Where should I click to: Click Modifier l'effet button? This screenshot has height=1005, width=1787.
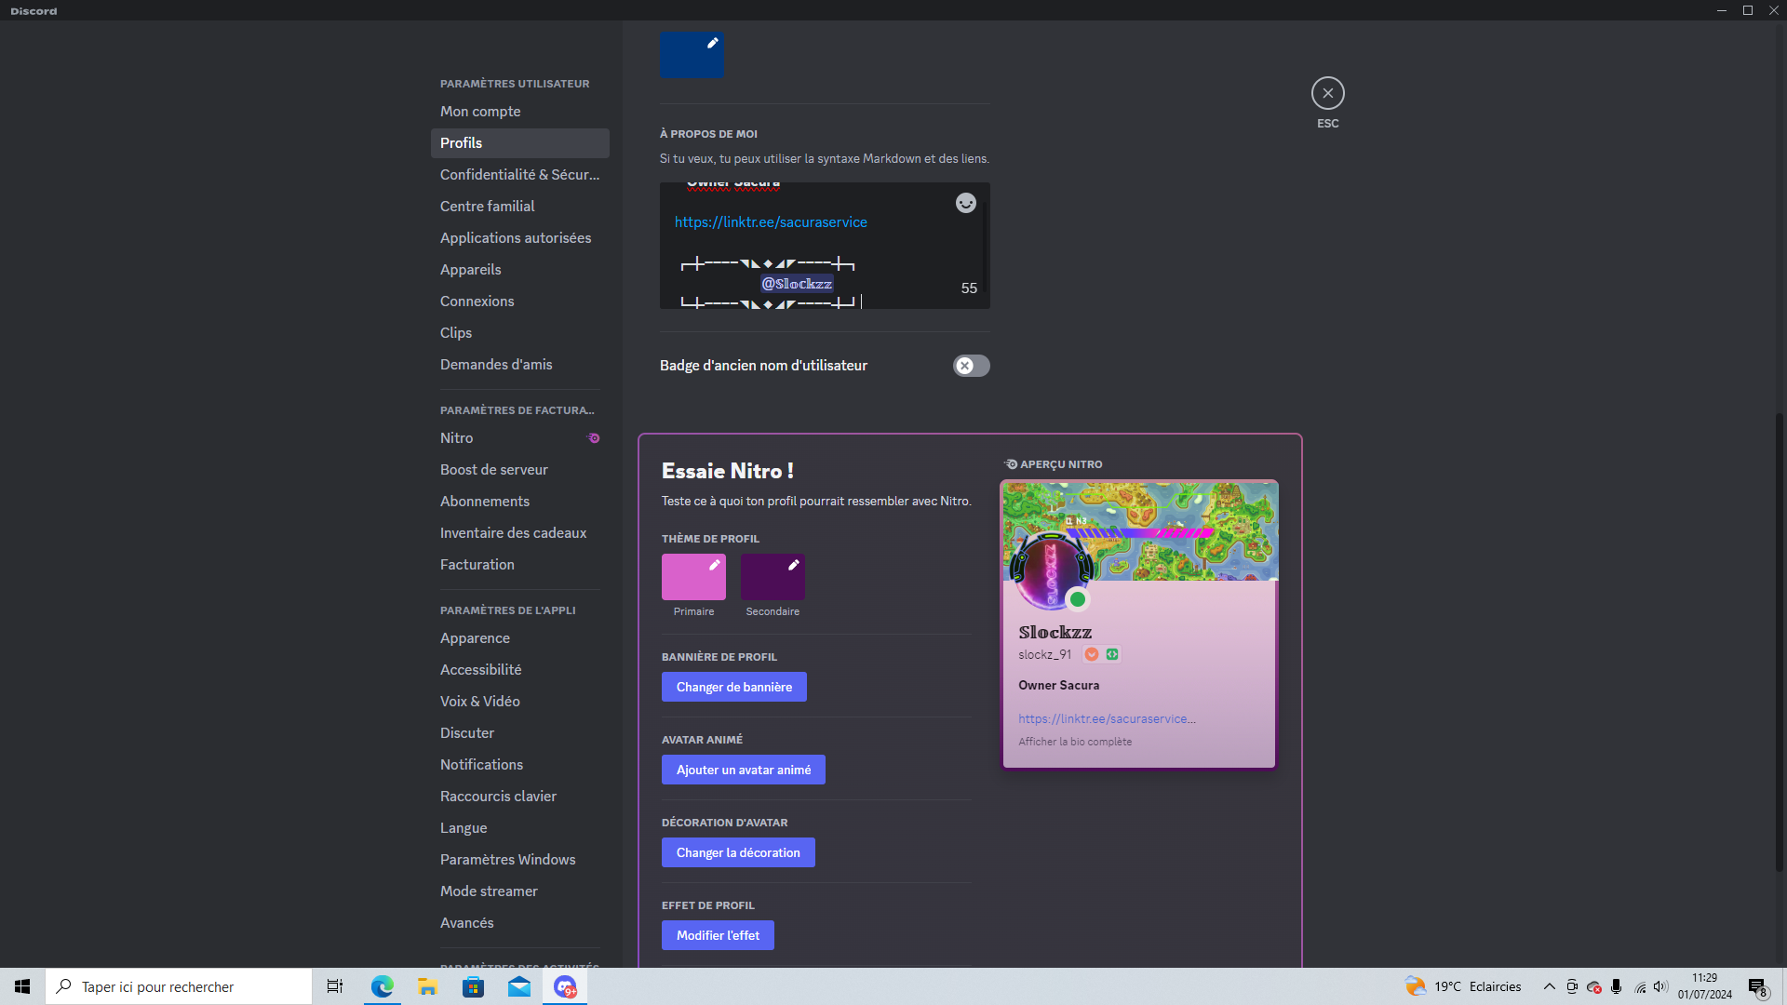[718, 935]
